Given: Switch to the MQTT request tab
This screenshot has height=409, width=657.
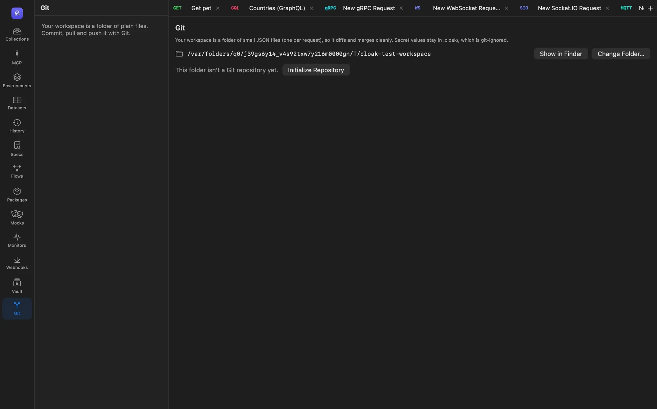Looking at the screenshot, I should (x=631, y=8).
